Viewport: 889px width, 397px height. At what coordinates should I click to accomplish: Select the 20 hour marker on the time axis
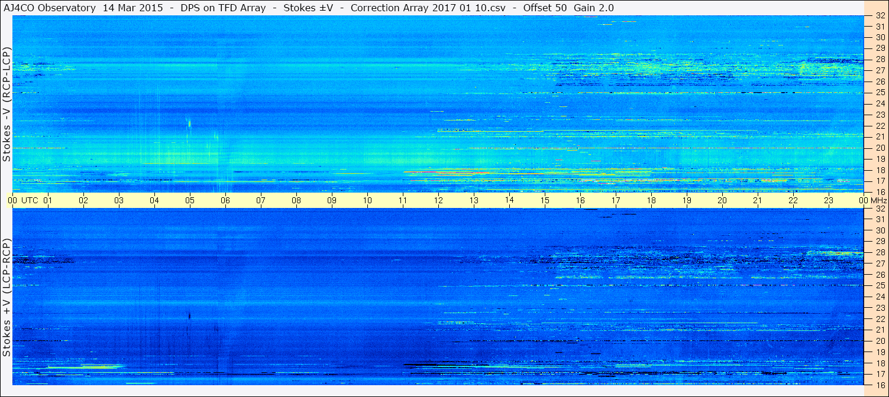point(722,200)
